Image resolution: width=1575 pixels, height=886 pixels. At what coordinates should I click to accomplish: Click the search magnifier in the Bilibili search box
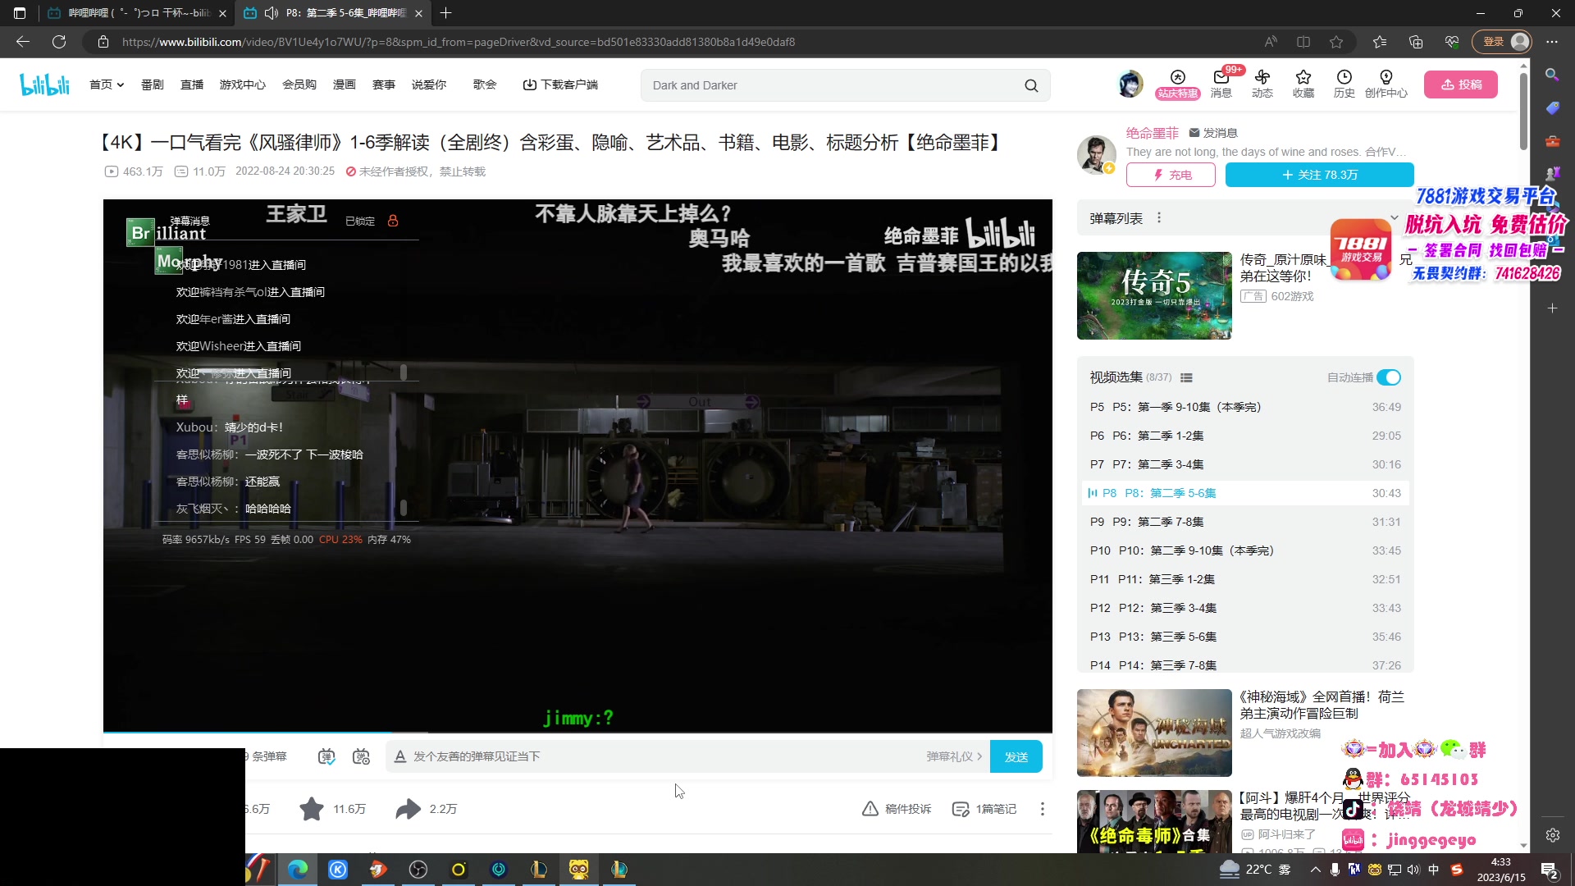[x=1031, y=85]
